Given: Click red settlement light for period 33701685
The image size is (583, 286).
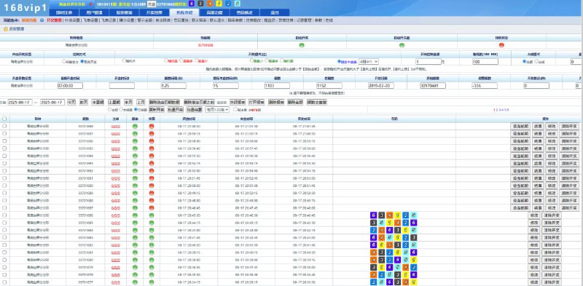Looking at the screenshot, I should coord(152,148).
